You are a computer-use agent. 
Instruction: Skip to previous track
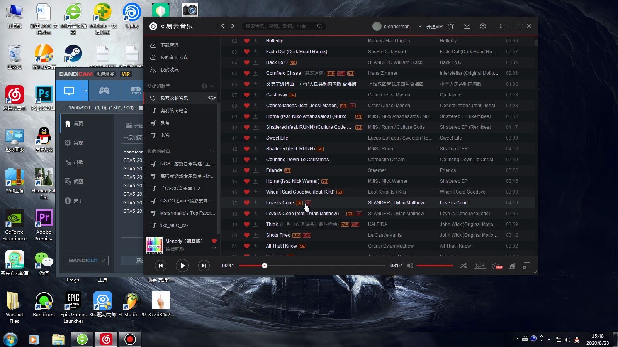click(161, 266)
